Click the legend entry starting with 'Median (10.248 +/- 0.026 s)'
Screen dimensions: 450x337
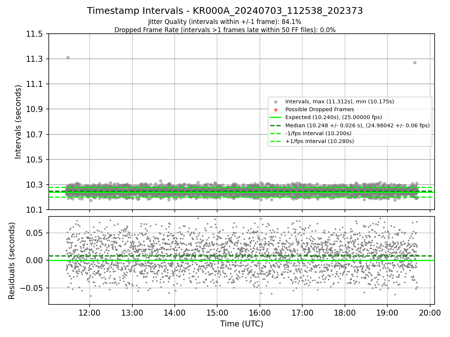357,125
